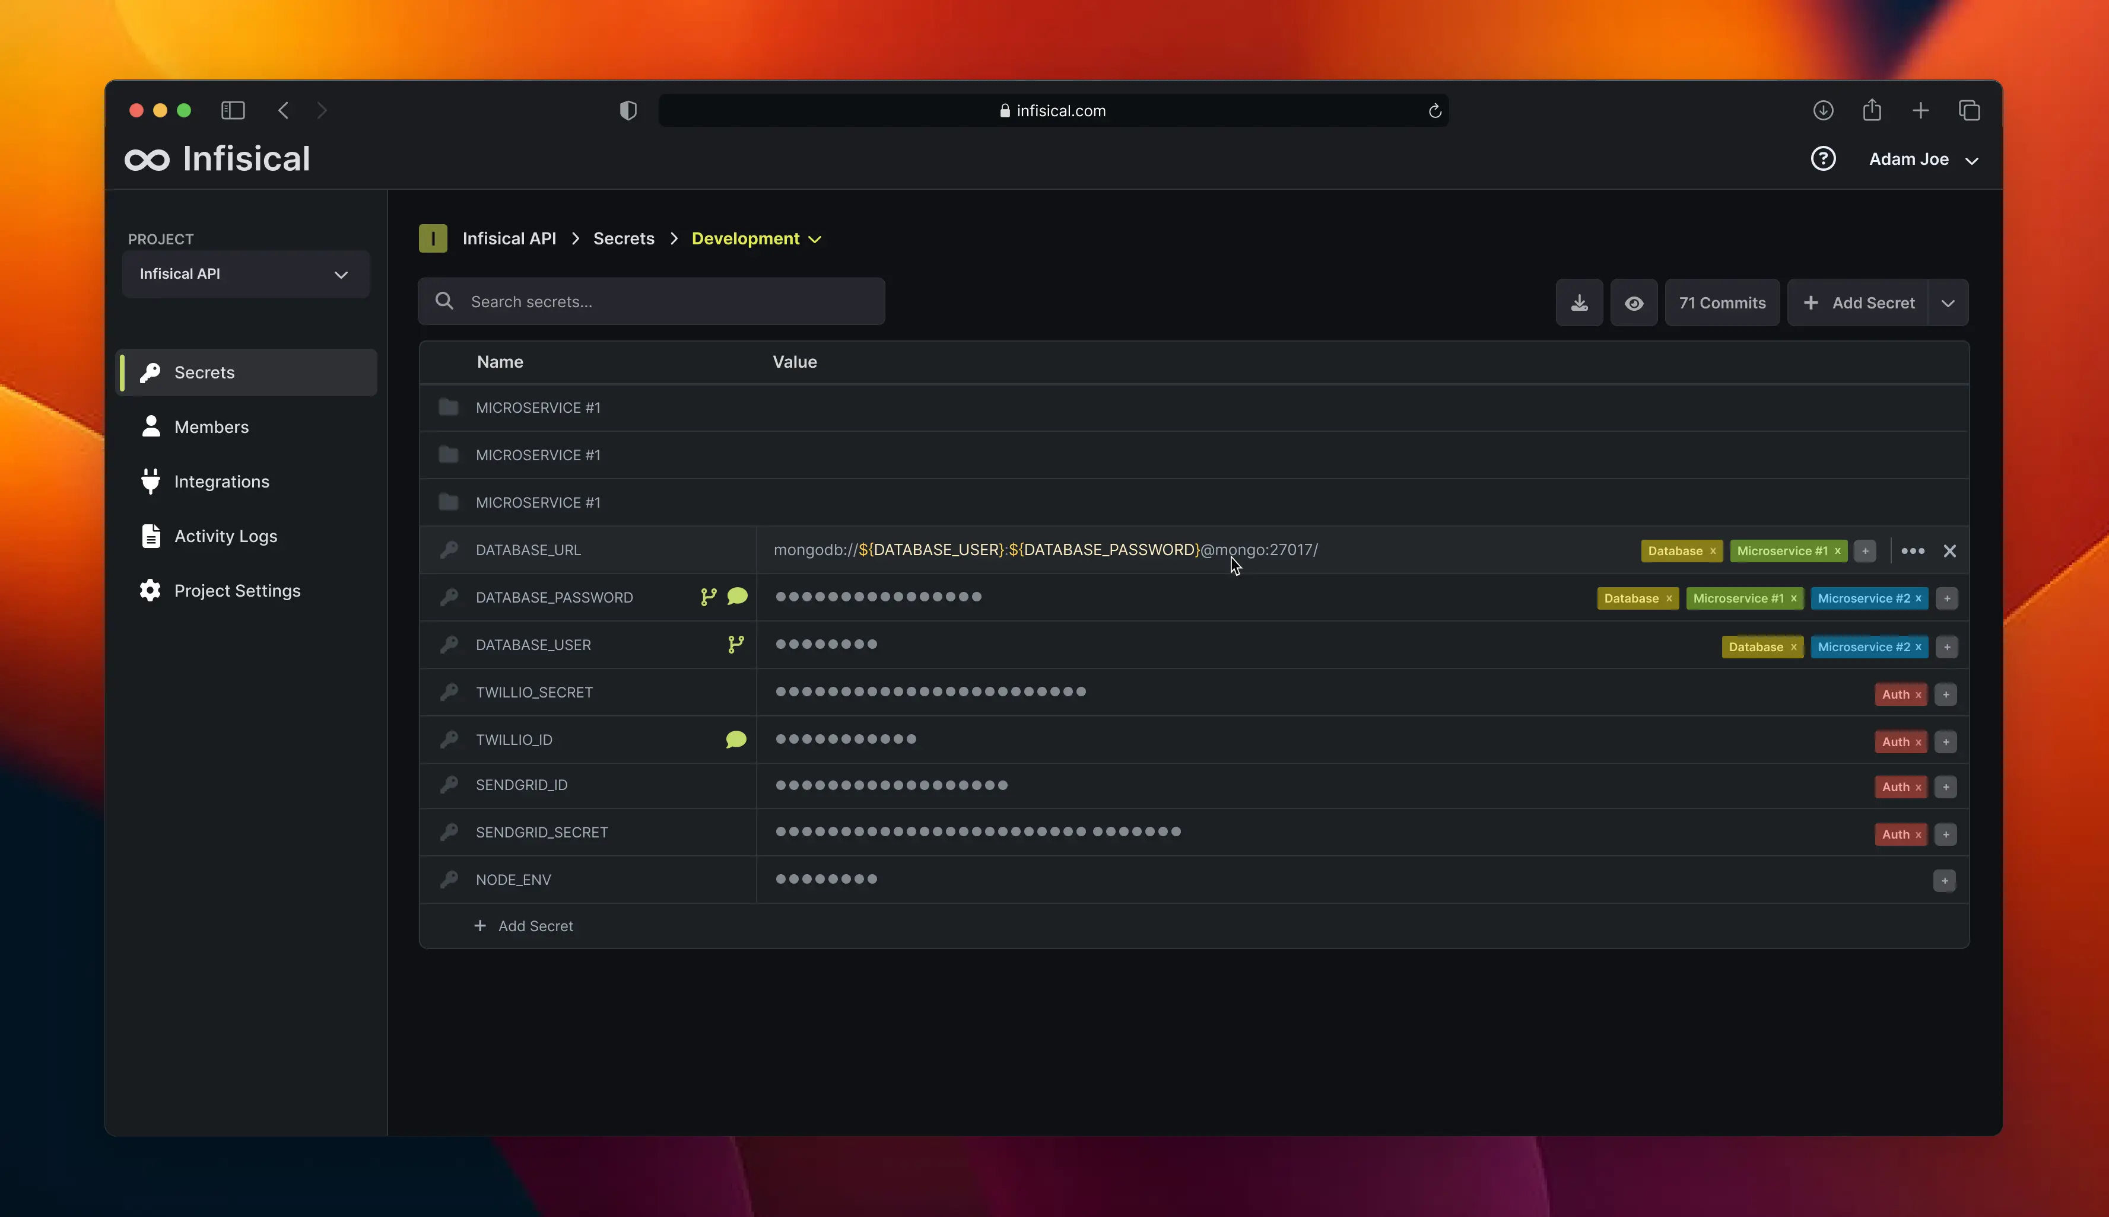
Task: Open the ellipsis options menu on DATABASE_URL
Action: click(1913, 551)
